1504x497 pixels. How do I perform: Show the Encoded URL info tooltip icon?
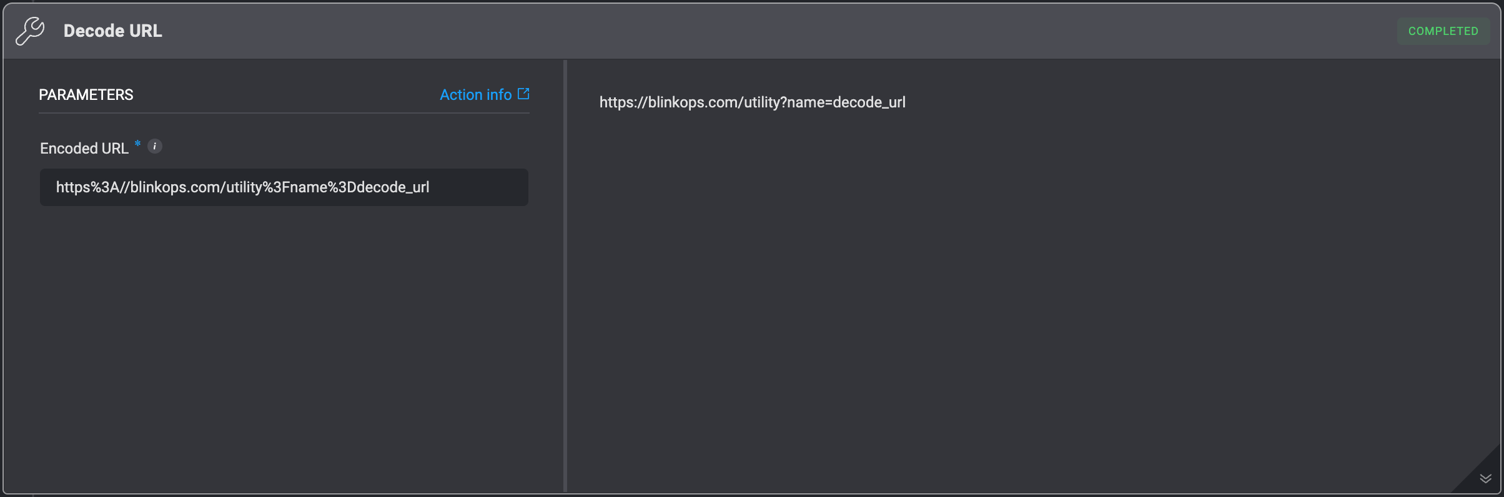(155, 146)
